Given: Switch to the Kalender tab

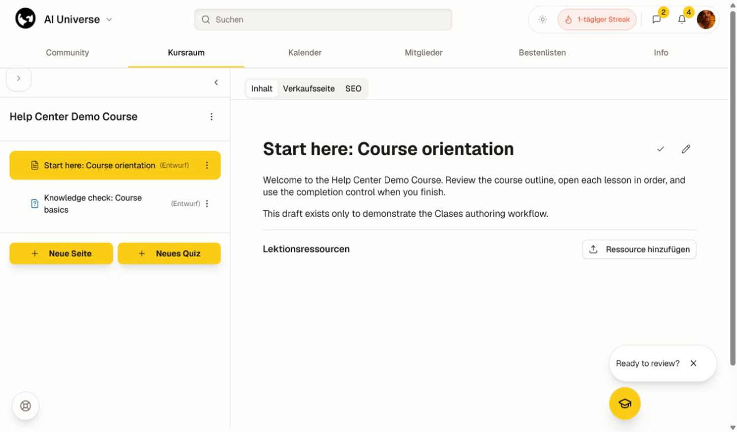Looking at the screenshot, I should [x=305, y=52].
